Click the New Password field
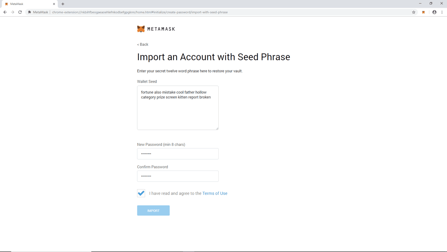 click(178, 154)
